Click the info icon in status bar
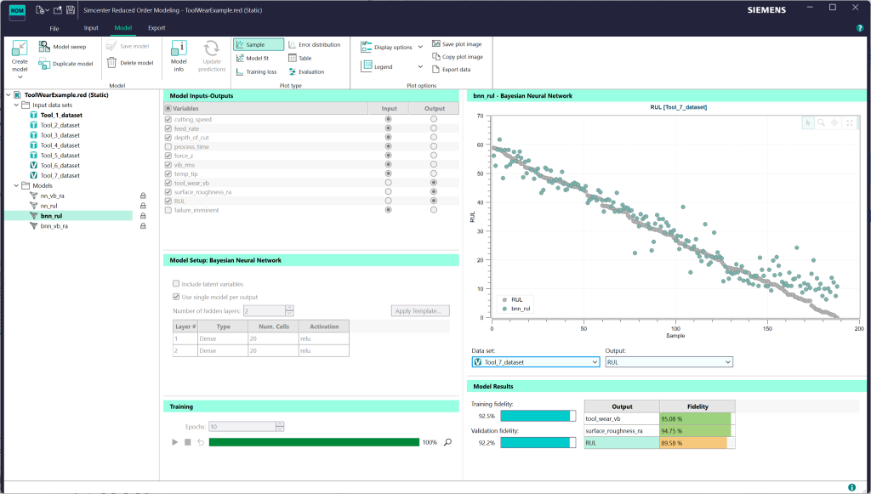The image size is (871, 494). 852,487
